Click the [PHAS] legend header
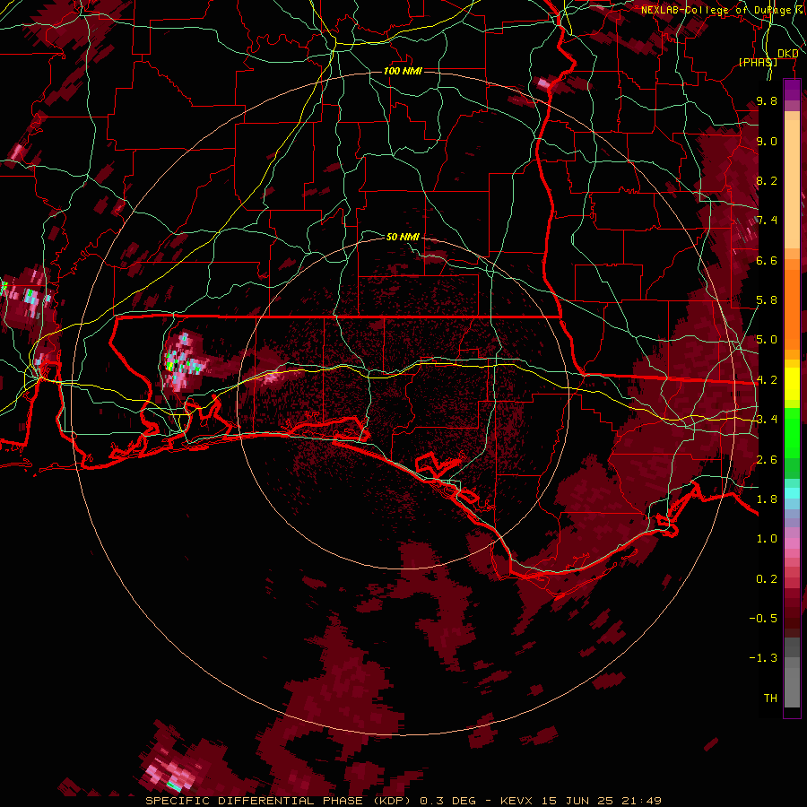Image resolution: width=807 pixels, height=807 pixels. point(758,62)
